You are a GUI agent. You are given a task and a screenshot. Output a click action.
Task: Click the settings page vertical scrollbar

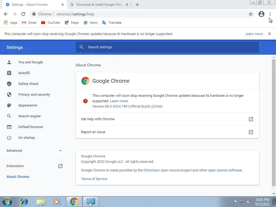(x=274, y=122)
